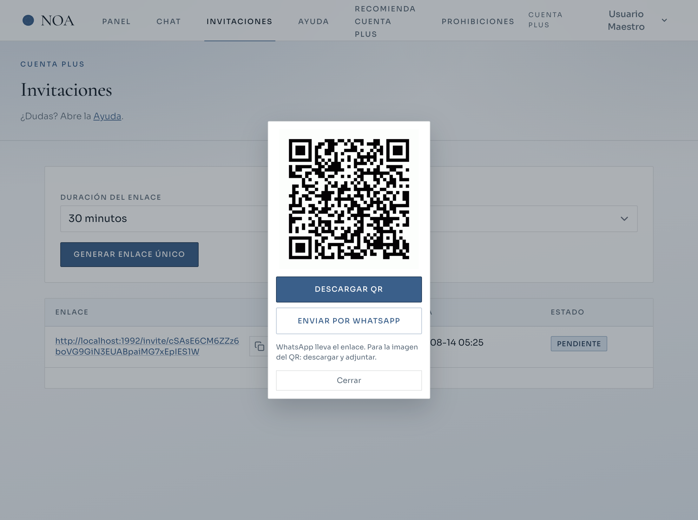The height and width of the screenshot is (520, 698).
Task: Click the Cuenta Plus breadcrumb label
Action: pos(53,64)
